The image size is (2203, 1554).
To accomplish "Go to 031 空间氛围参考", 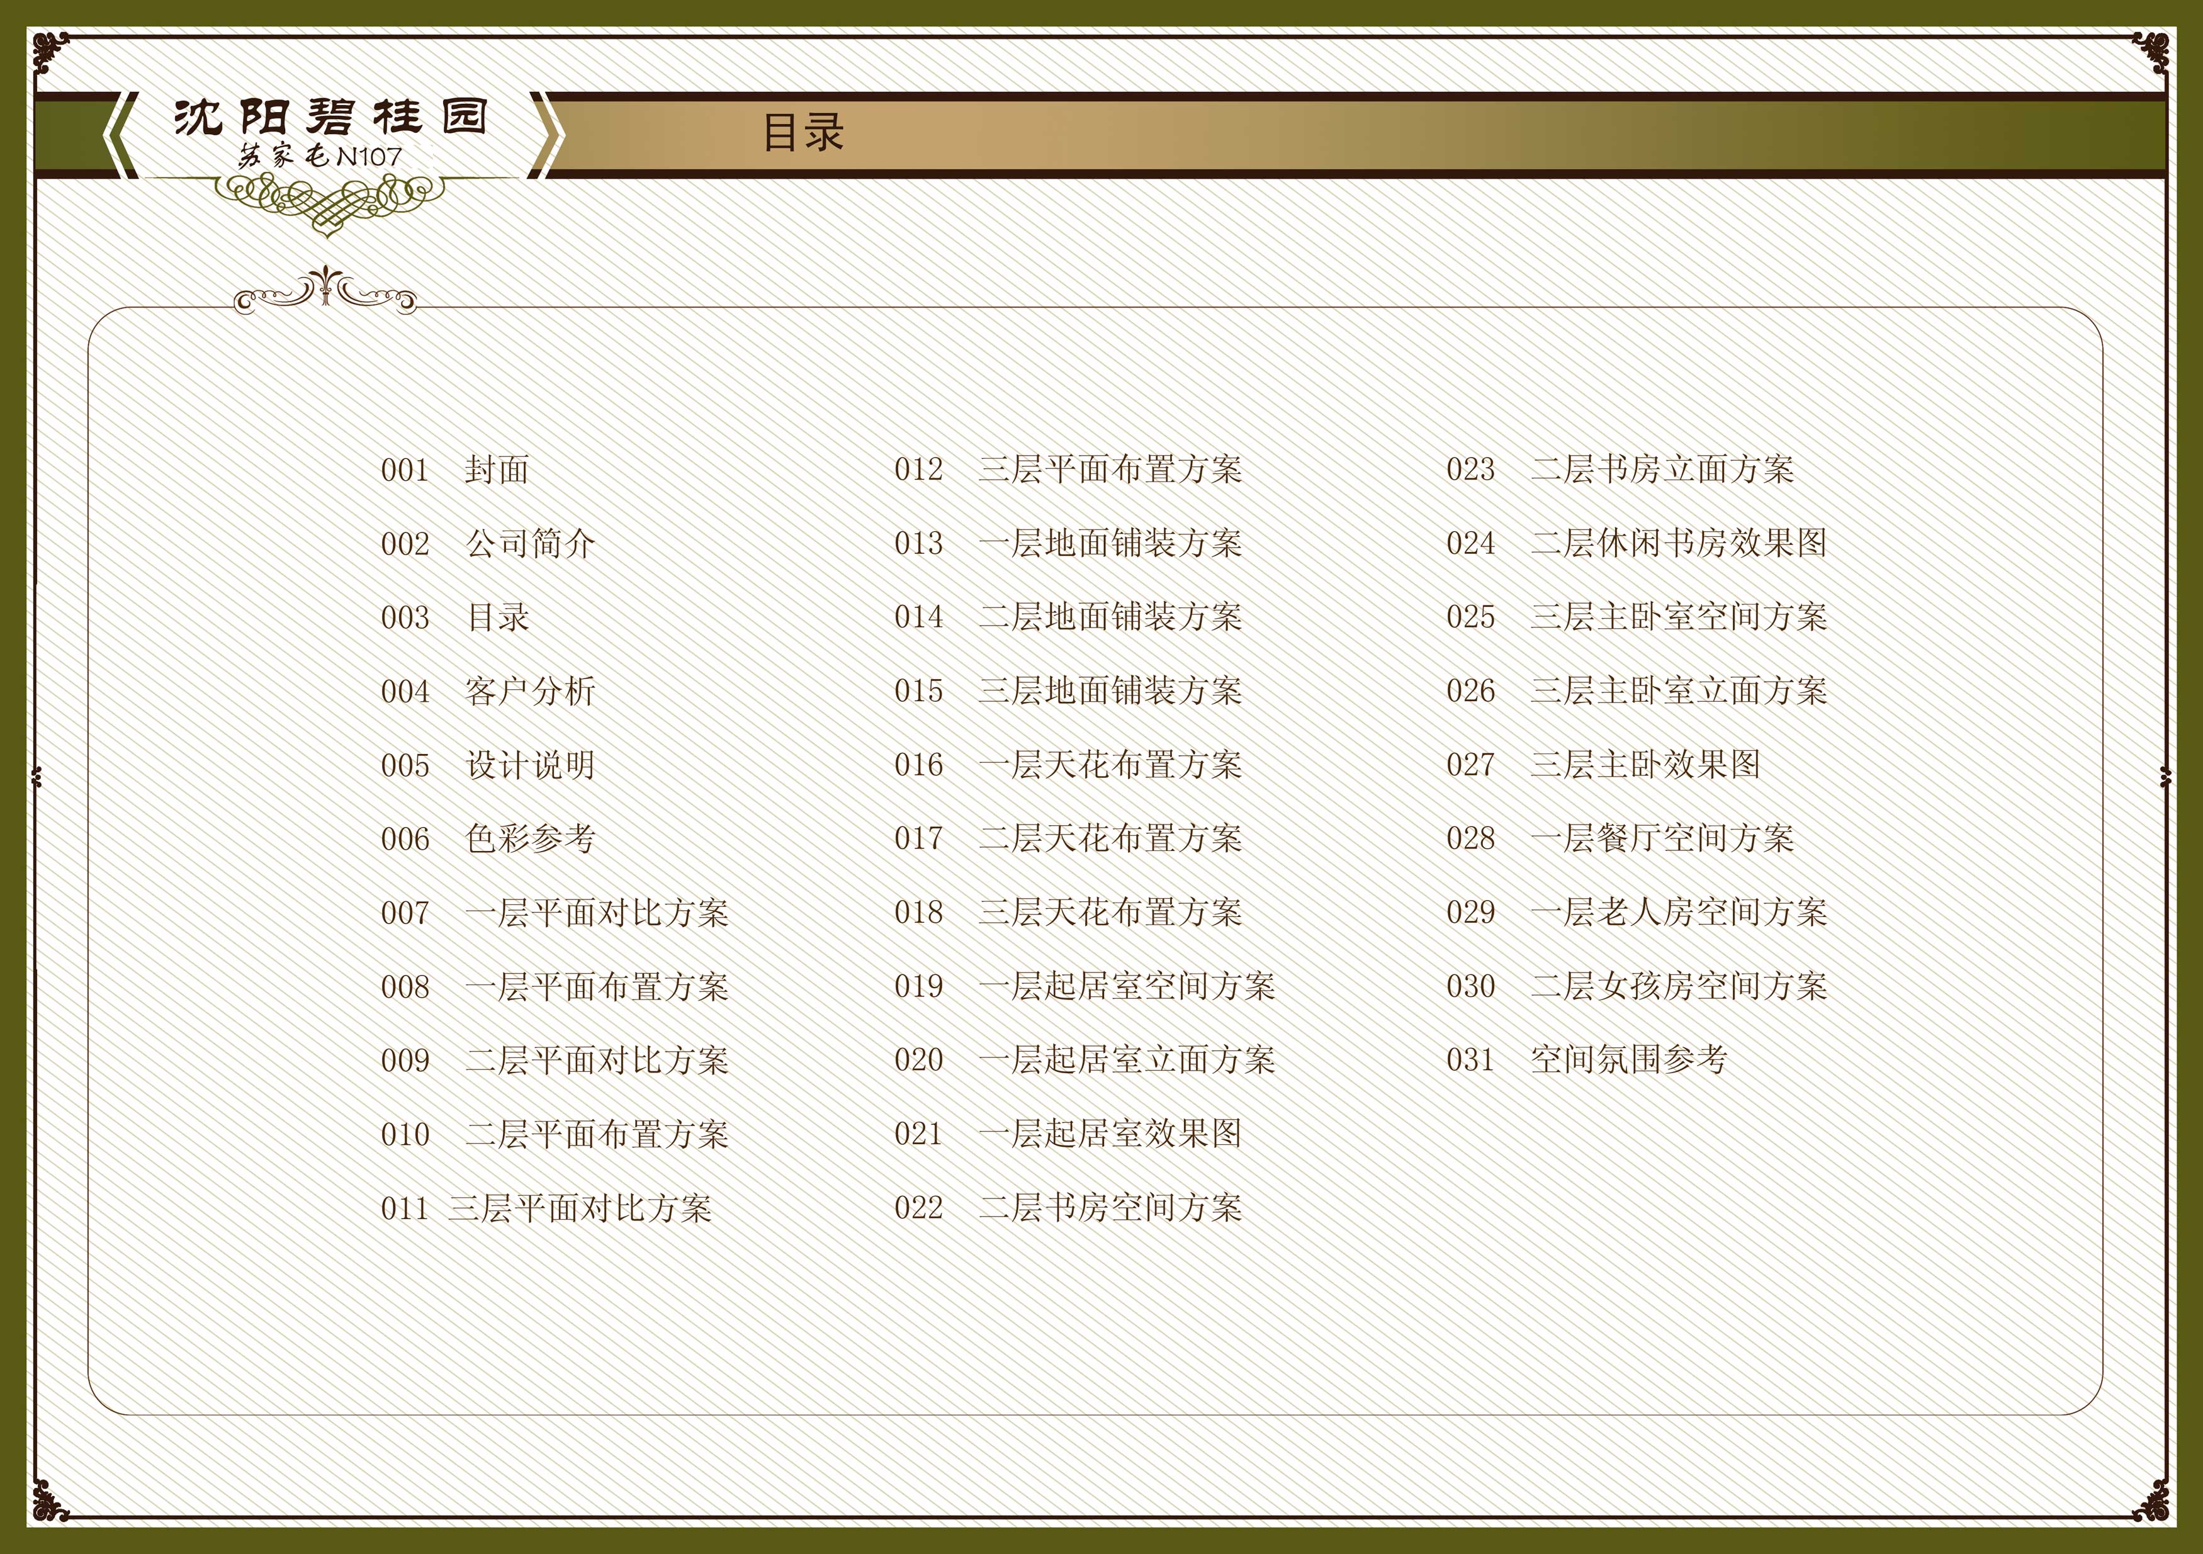I will 1628,1060.
